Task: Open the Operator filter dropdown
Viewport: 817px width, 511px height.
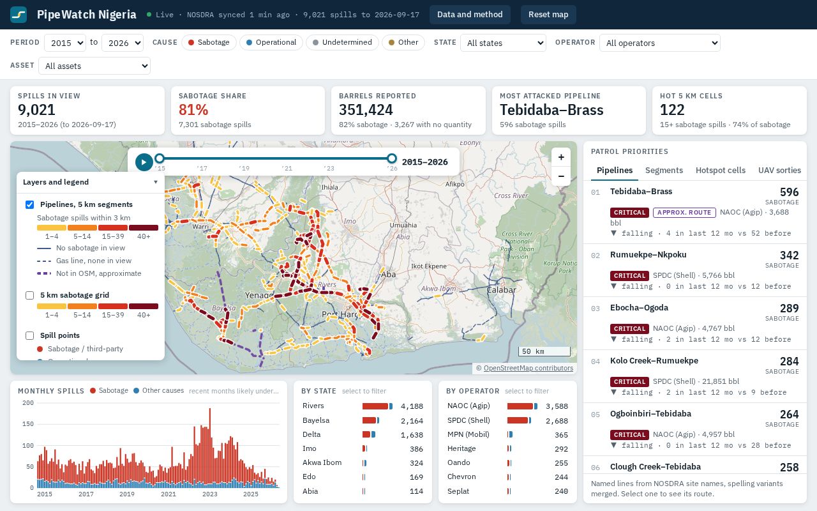Action: coord(660,43)
